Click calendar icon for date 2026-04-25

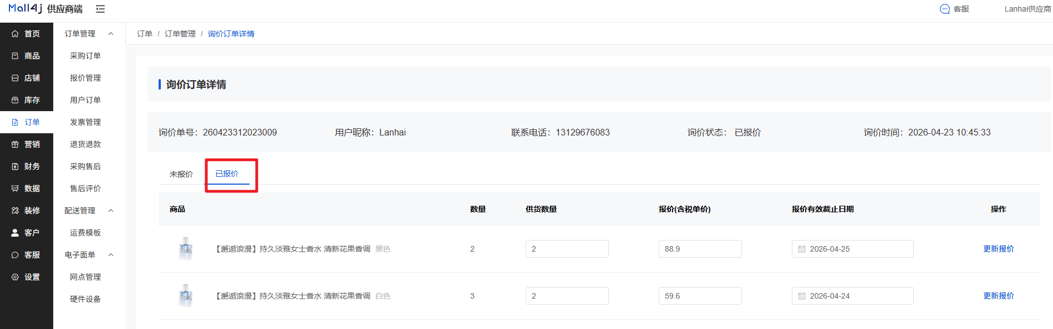pos(802,249)
